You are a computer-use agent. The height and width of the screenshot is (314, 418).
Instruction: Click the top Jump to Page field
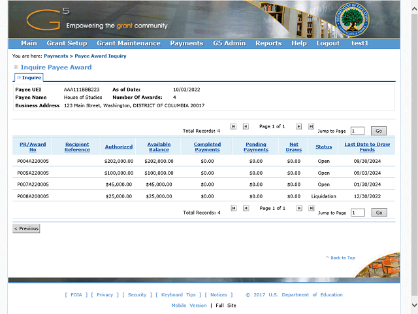[x=357, y=131]
